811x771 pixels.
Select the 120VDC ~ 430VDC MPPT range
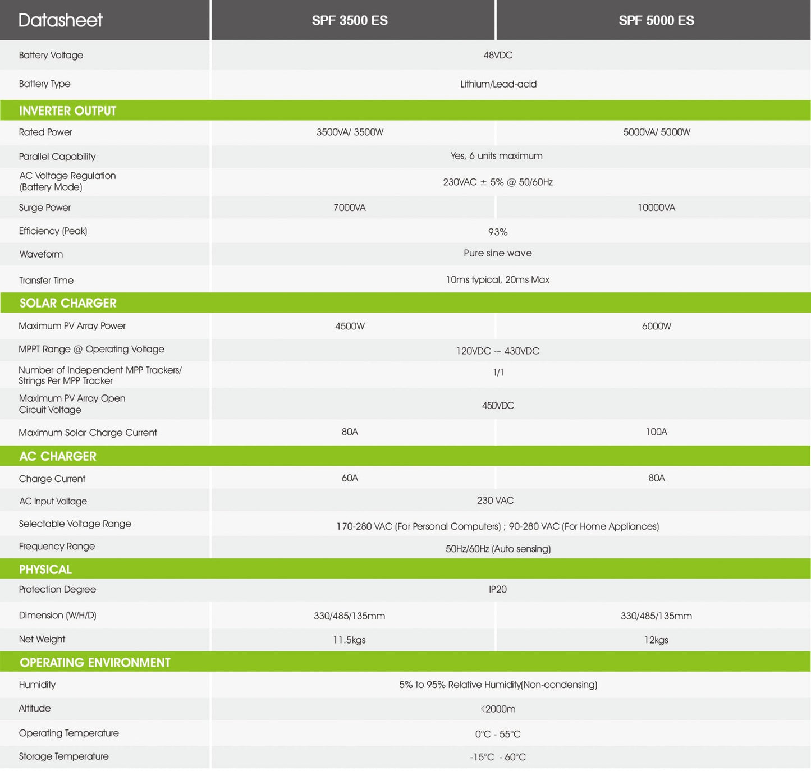(x=498, y=351)
